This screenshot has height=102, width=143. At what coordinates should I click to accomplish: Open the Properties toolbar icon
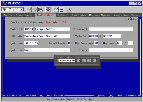56,10
